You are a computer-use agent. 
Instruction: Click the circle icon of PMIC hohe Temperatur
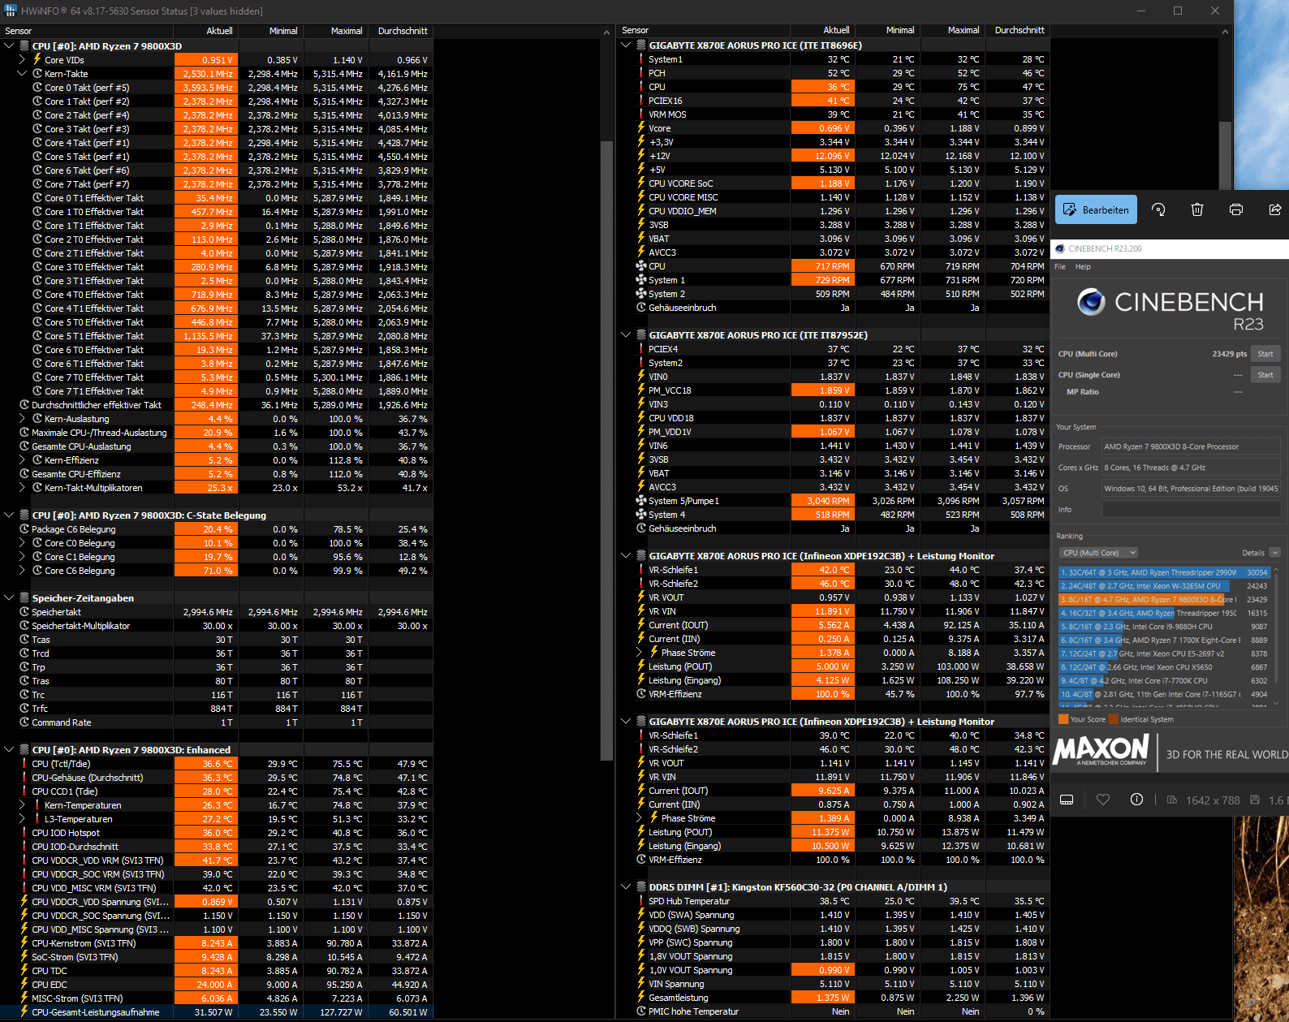click(x=641, y=1011)
